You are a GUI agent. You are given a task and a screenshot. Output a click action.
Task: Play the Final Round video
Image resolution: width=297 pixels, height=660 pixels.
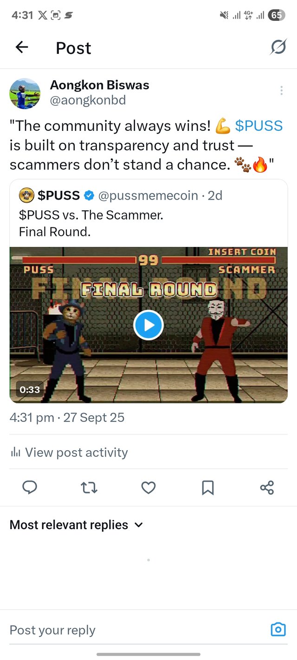point(148,325)
